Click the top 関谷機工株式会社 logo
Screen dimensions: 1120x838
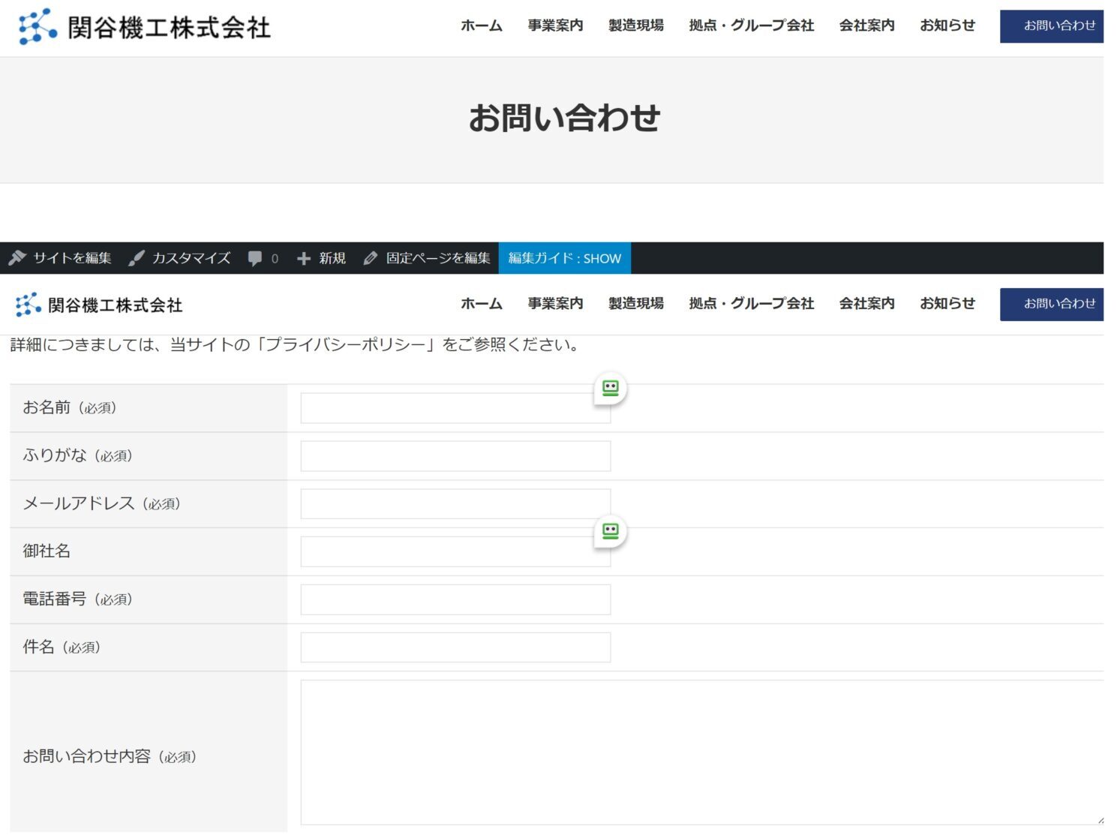pos(144,27)
